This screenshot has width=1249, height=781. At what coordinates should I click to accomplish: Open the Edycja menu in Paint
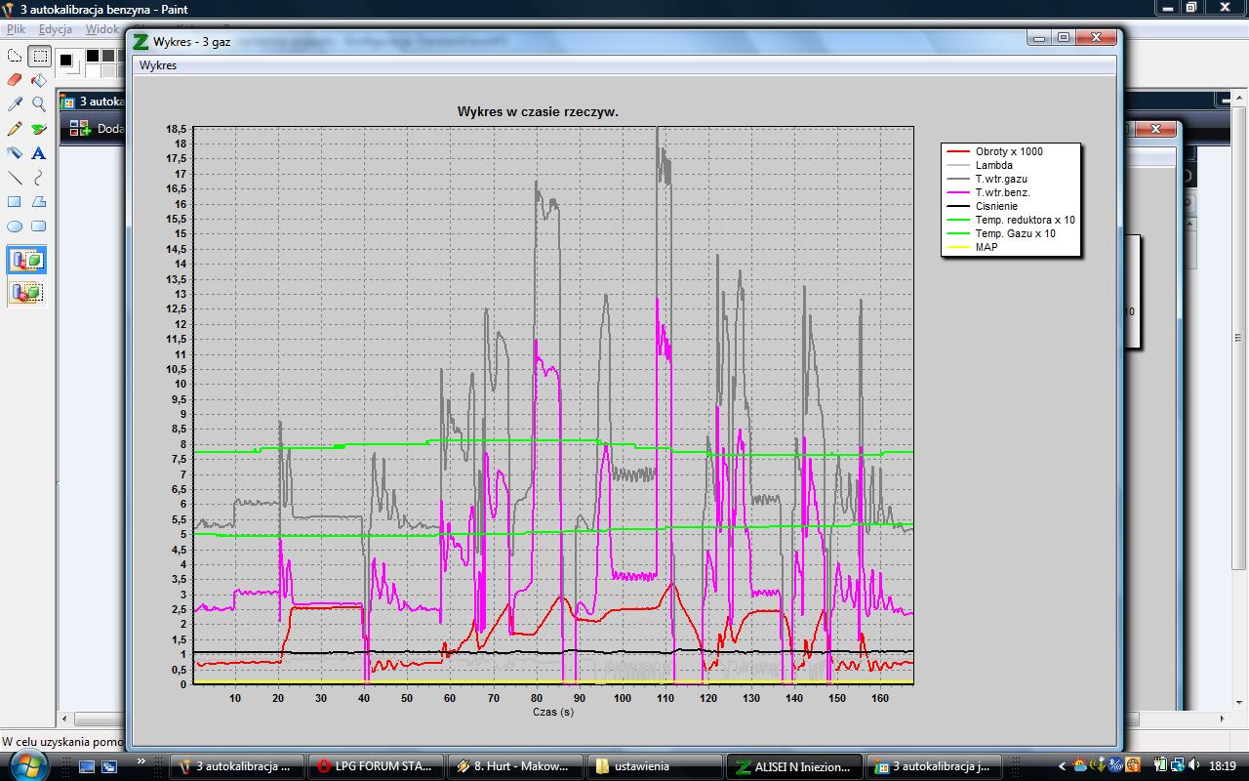tap(56, 29)
